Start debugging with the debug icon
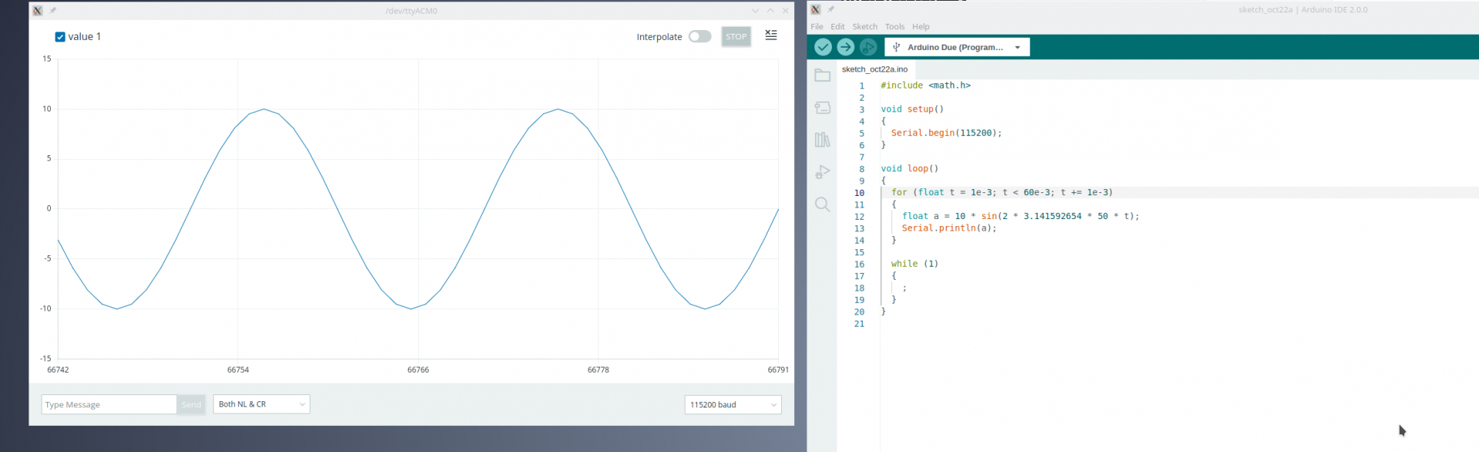The height and width of the screenshot is (452, 1479). point(868,47)
